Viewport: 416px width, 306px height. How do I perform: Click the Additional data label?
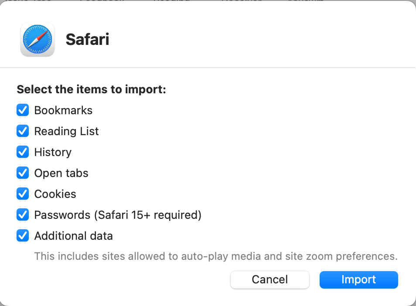click(73, 236)
